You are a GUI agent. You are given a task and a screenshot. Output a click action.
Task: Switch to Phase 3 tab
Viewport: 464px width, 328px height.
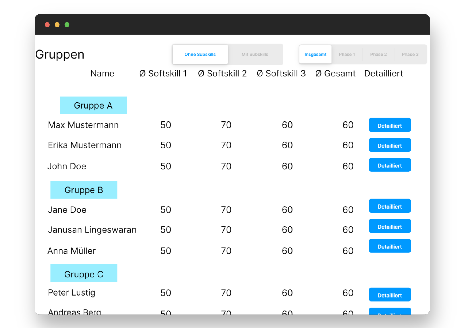click(410, 54)
